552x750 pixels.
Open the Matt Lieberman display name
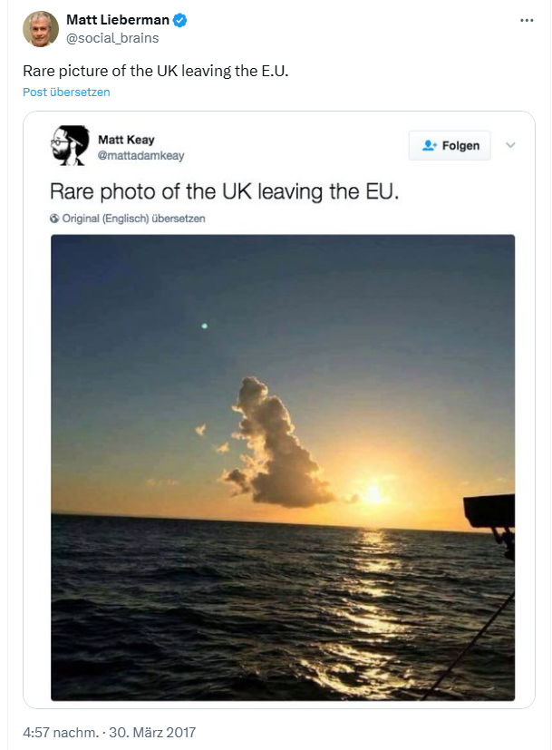point(118,20)
